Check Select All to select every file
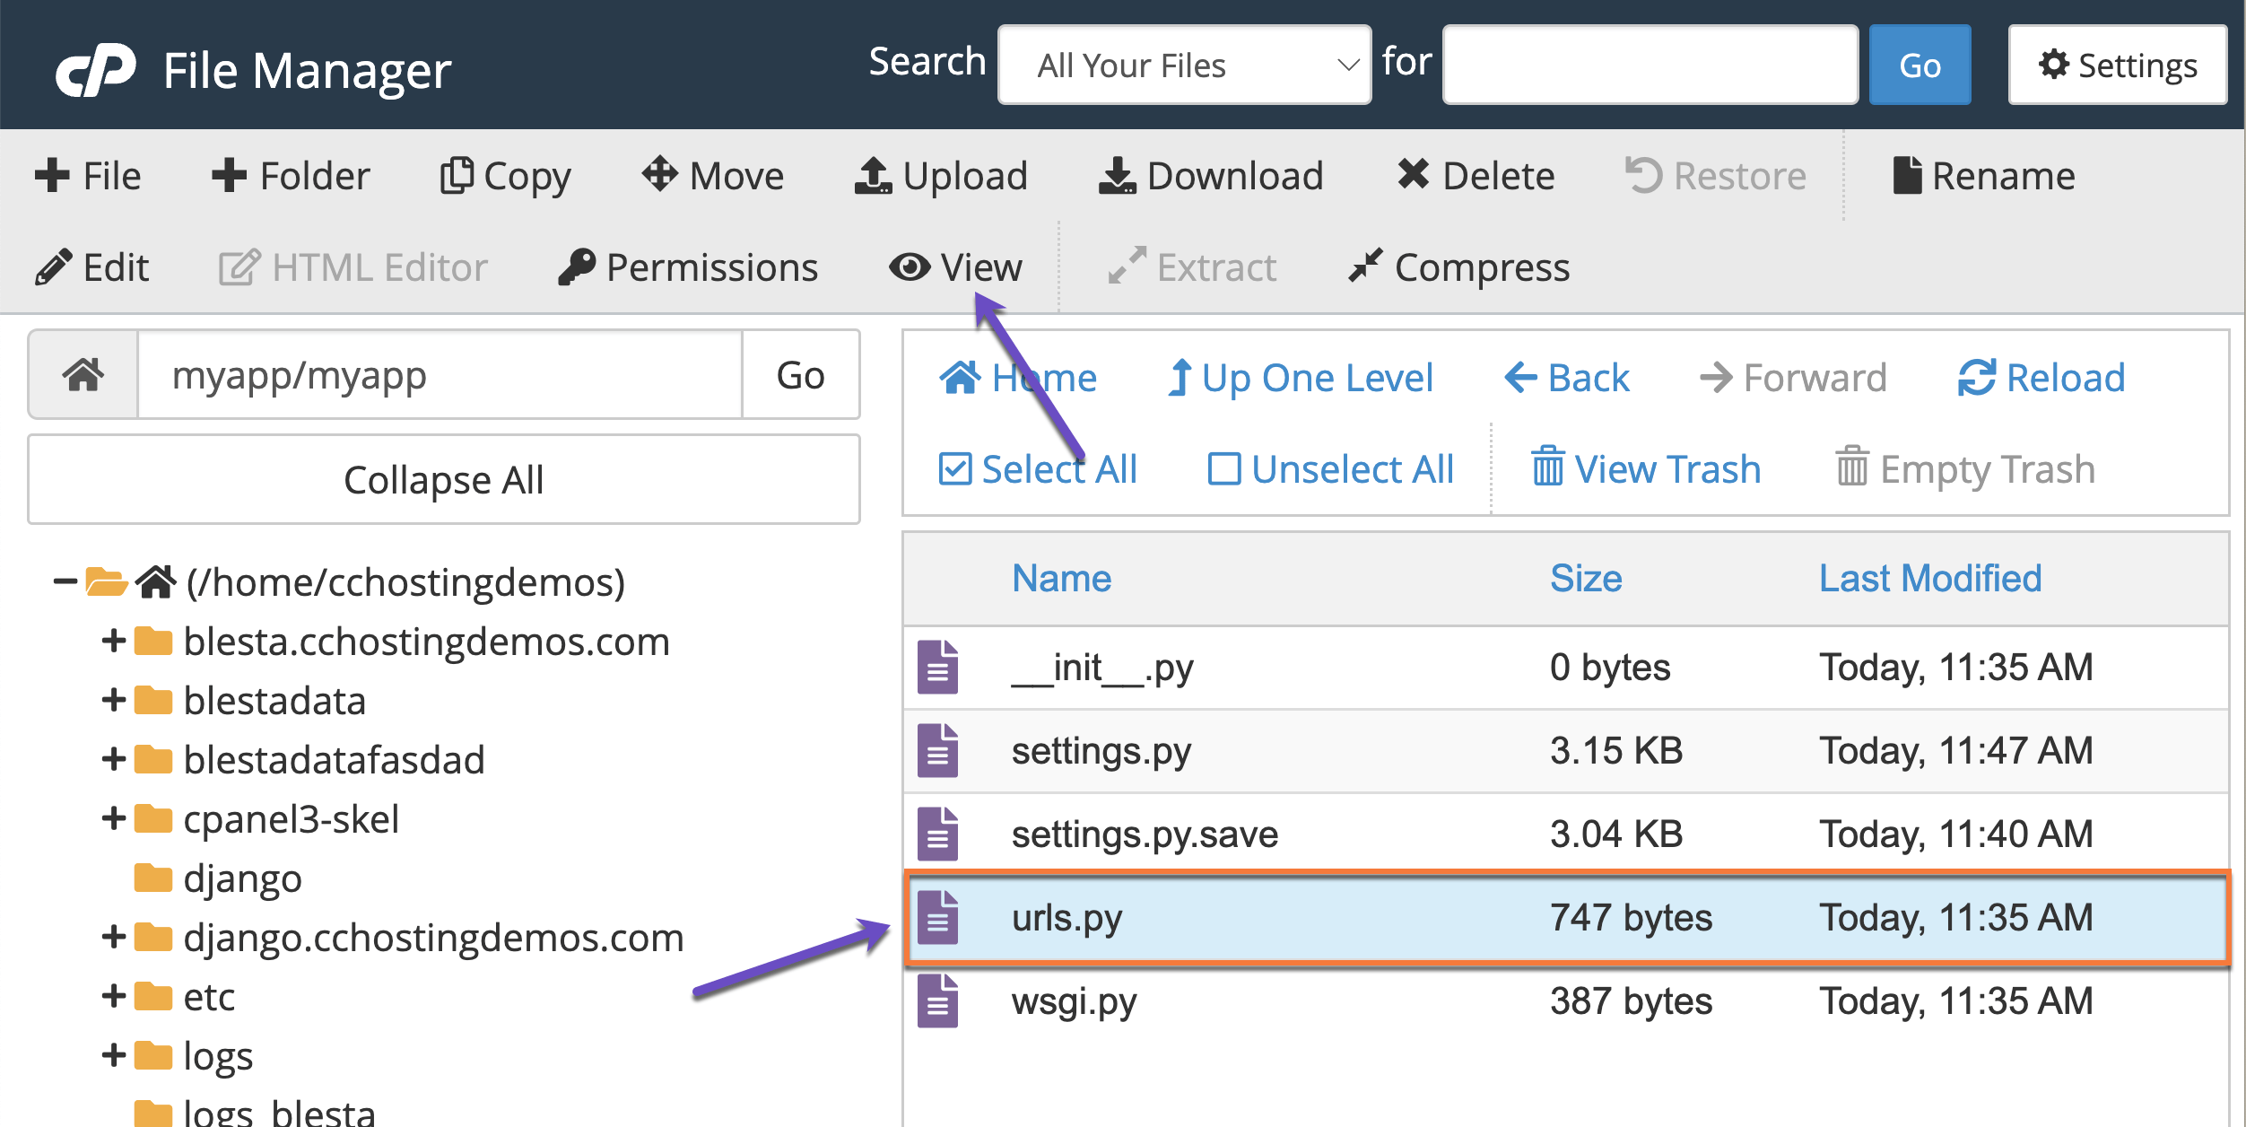 click(1037, 467)
